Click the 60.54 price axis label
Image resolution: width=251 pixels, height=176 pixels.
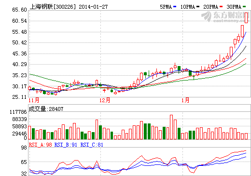pyautogui.click(x=19, y=21)
